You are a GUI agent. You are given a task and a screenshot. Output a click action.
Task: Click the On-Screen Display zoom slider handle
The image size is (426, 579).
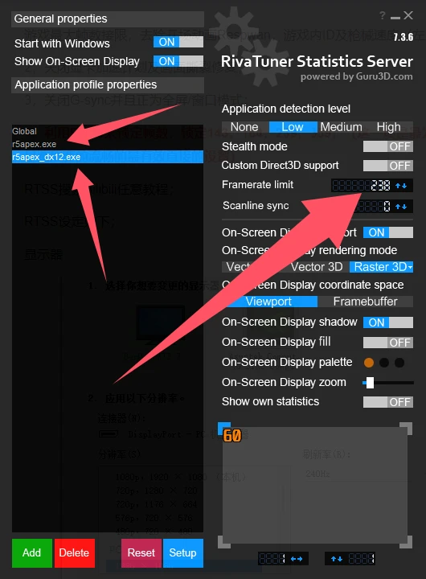(x=370, y=383)
